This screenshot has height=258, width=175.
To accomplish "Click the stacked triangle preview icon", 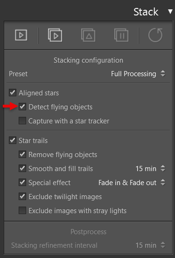I will point(88,35).
